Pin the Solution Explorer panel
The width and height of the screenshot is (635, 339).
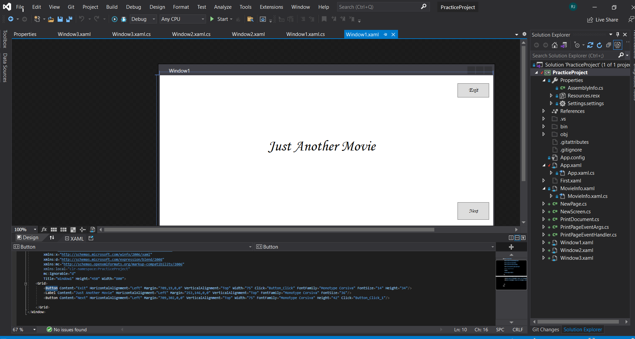click(618, 34)
